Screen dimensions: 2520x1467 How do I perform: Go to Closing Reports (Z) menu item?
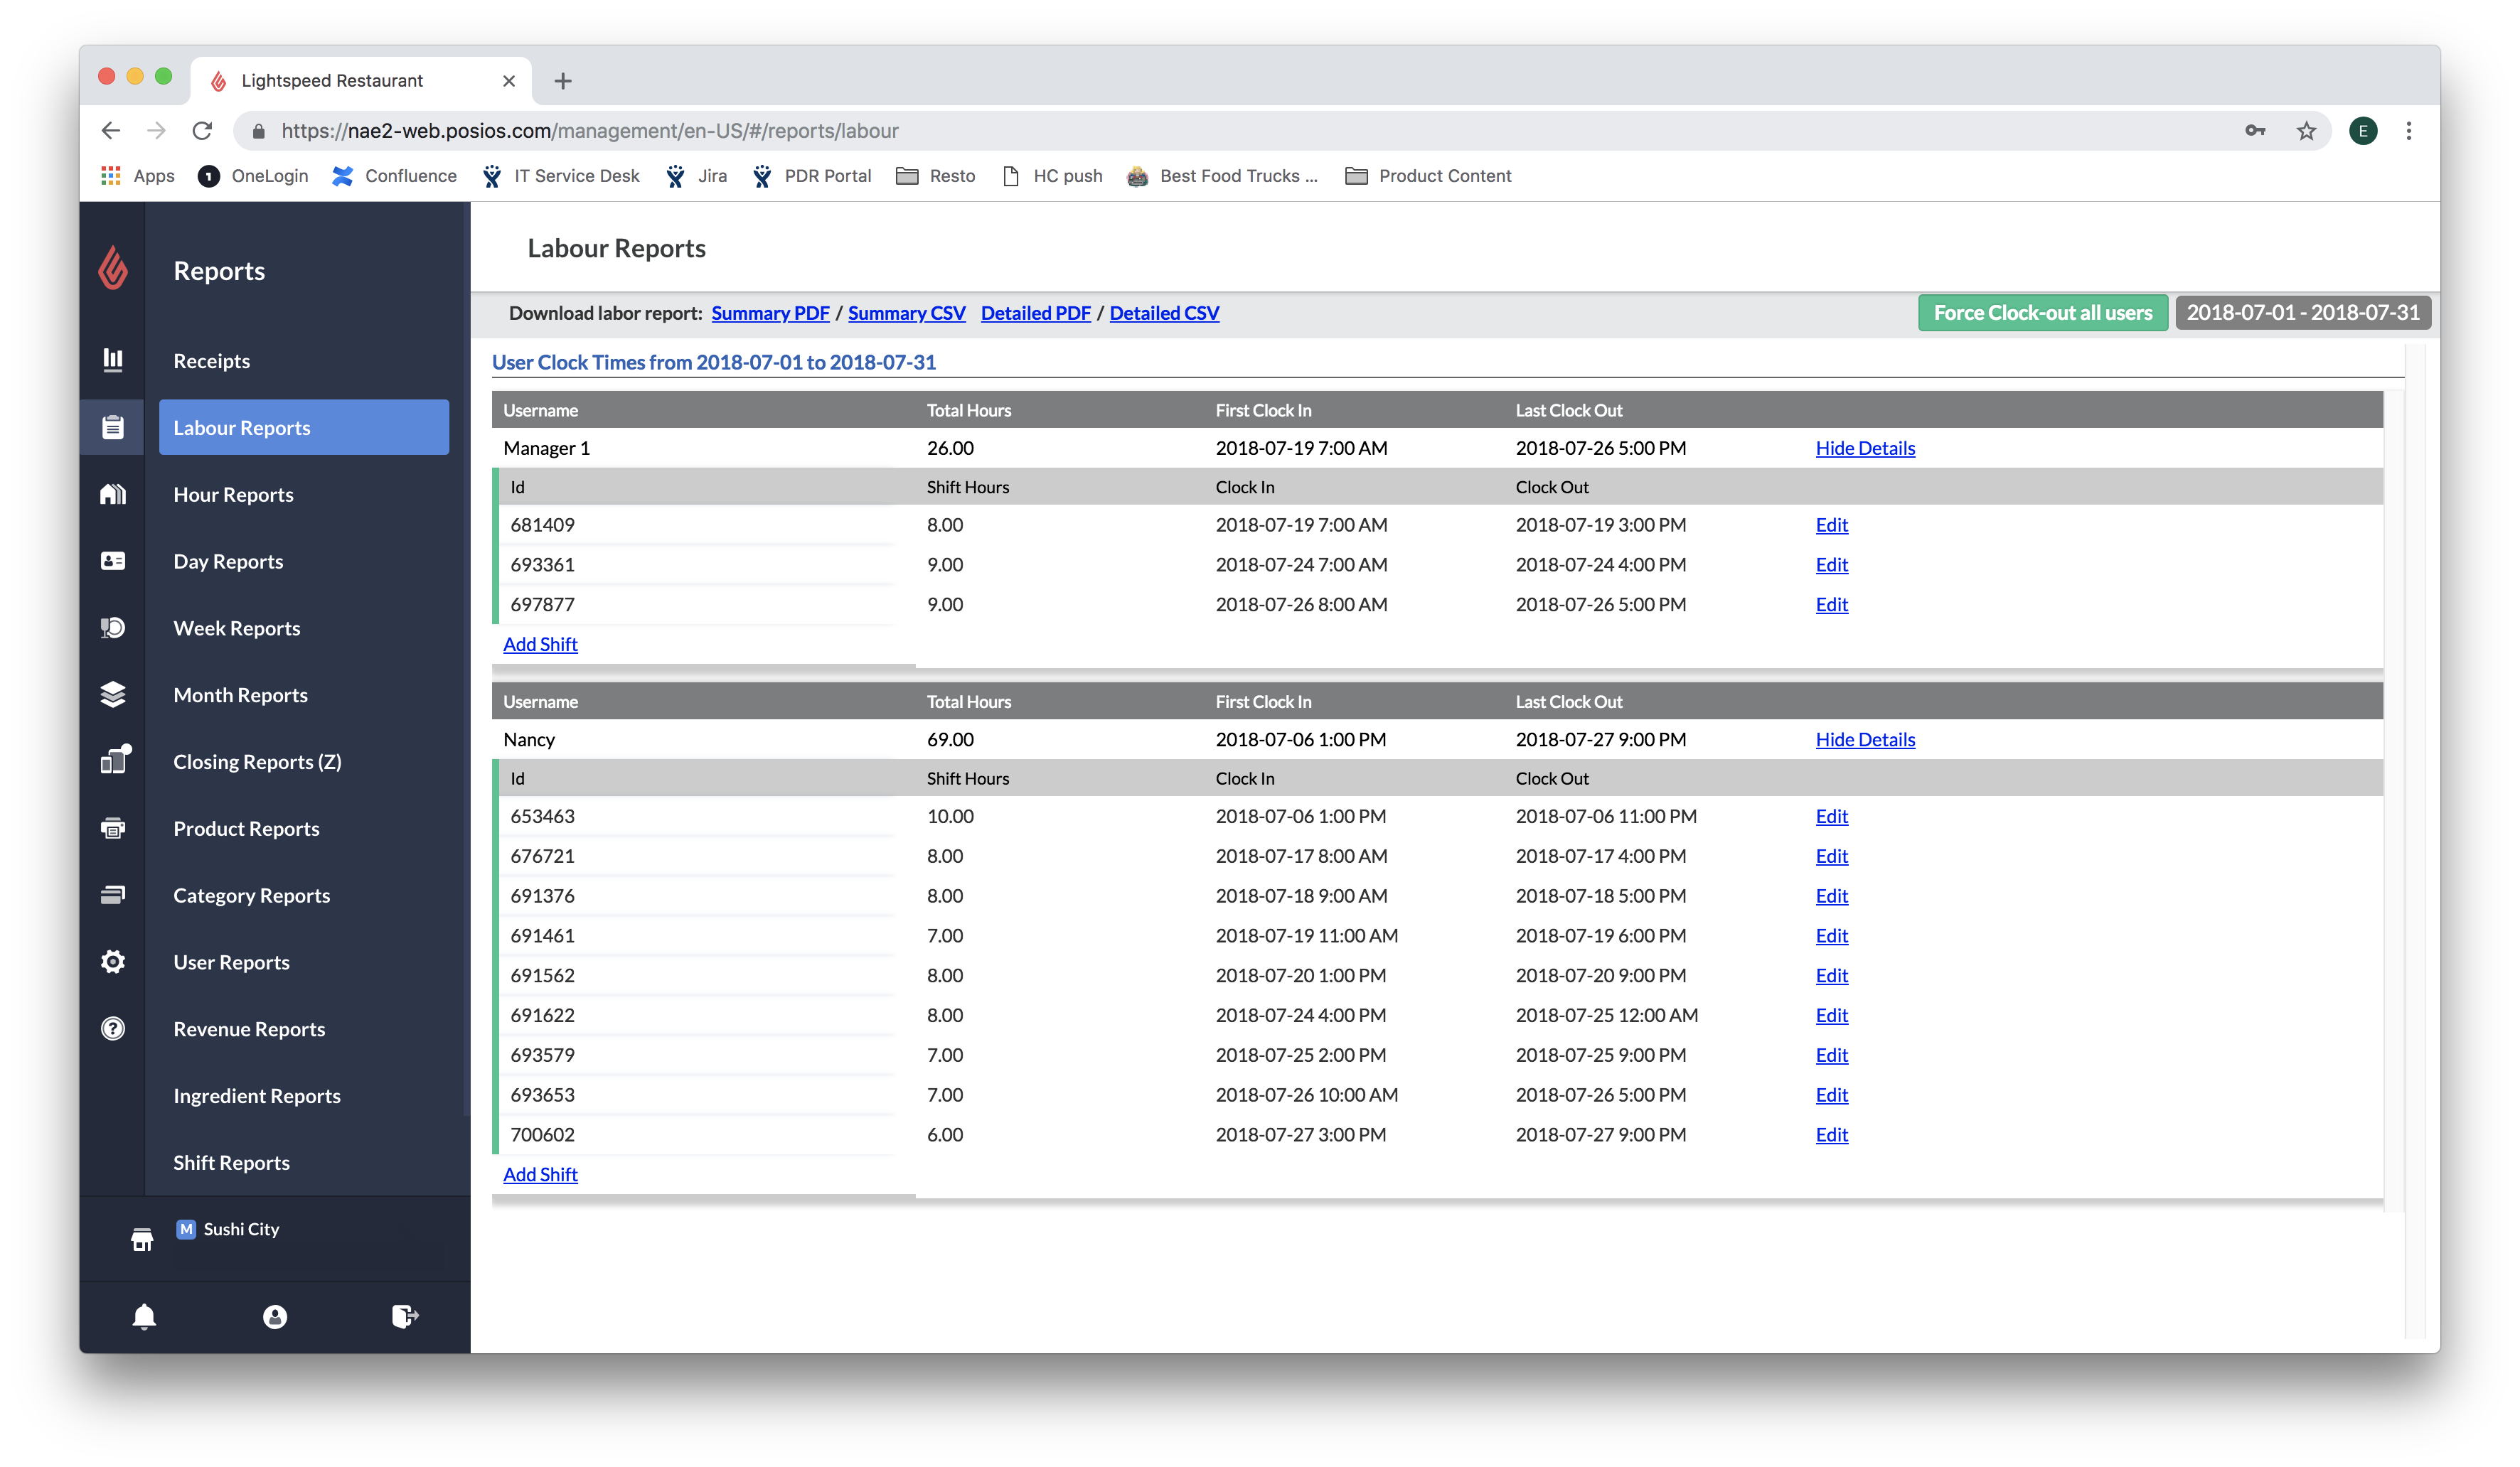click(x=257, y=761)
